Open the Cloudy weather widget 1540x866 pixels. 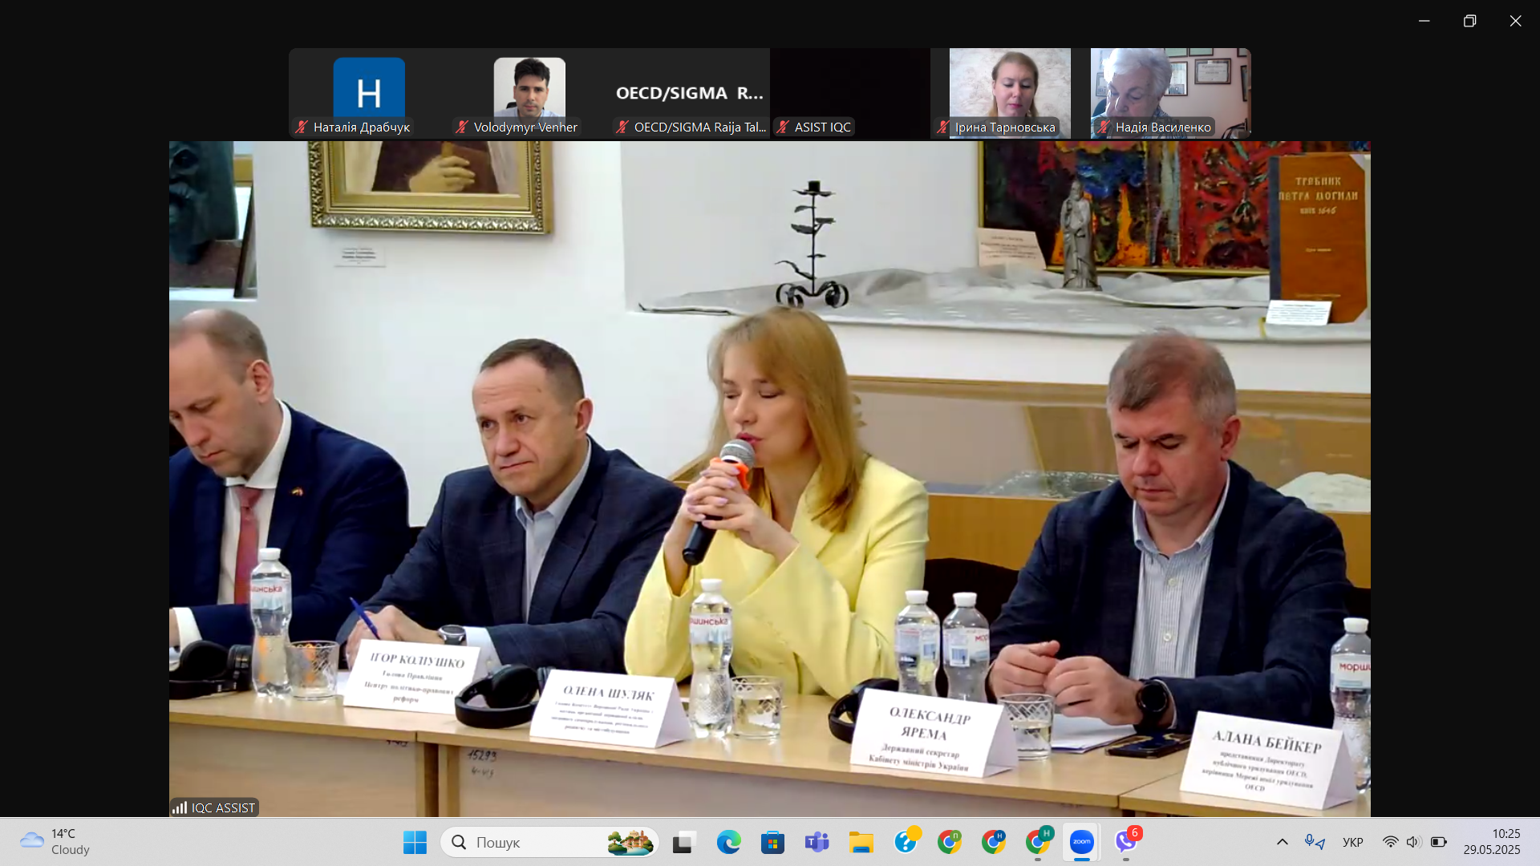[55, 842]
